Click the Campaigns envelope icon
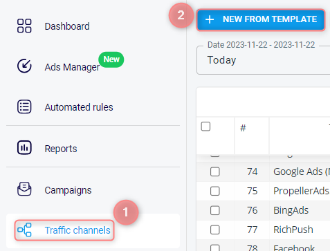 click(x=24, y=189)
